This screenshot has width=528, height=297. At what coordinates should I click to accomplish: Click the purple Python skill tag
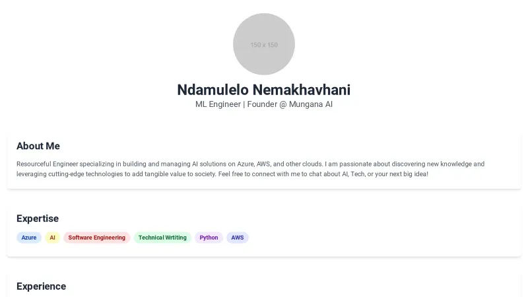pos(209,238)
